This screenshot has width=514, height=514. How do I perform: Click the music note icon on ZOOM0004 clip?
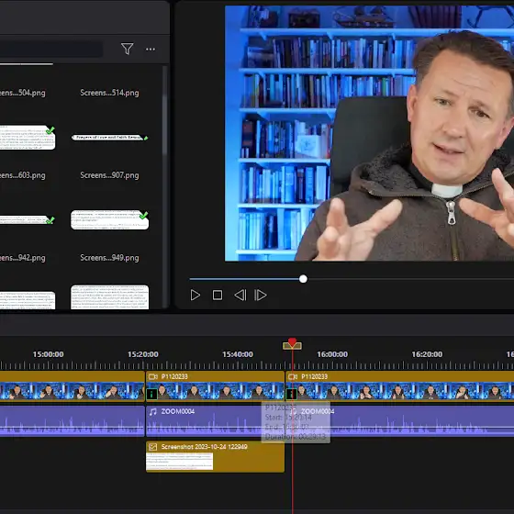[x=152, y=411]
